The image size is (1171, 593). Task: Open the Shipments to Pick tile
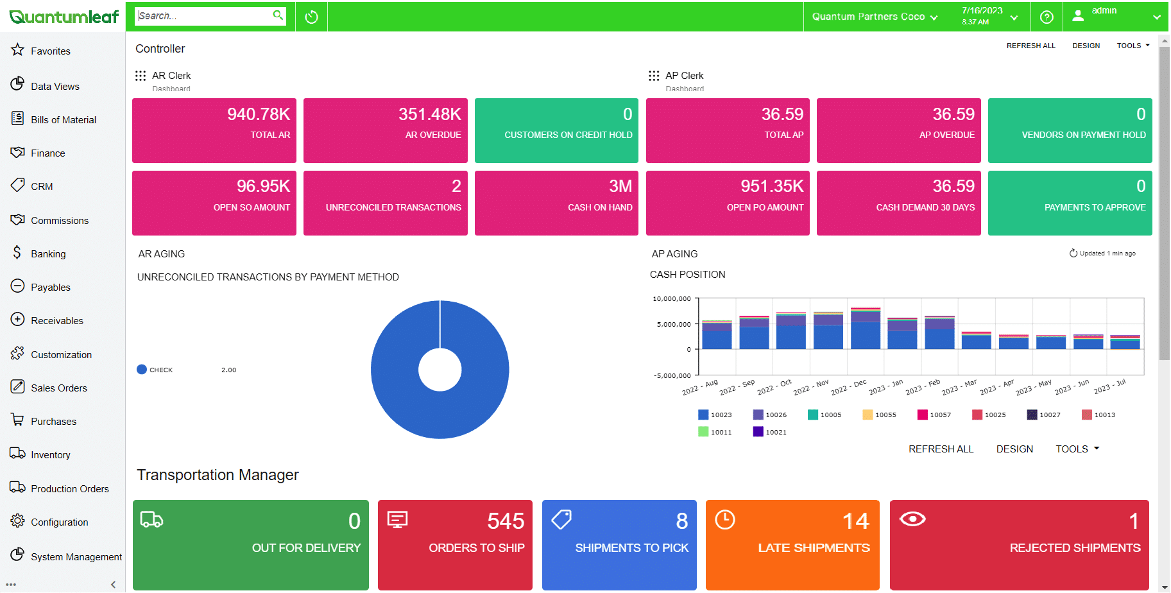coord(619,545)
